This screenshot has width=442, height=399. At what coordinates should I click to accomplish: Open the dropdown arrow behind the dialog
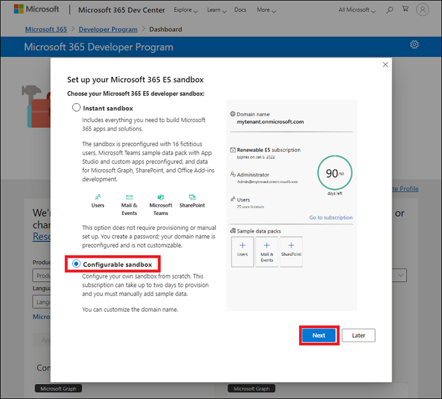click(x=400, y=275)
